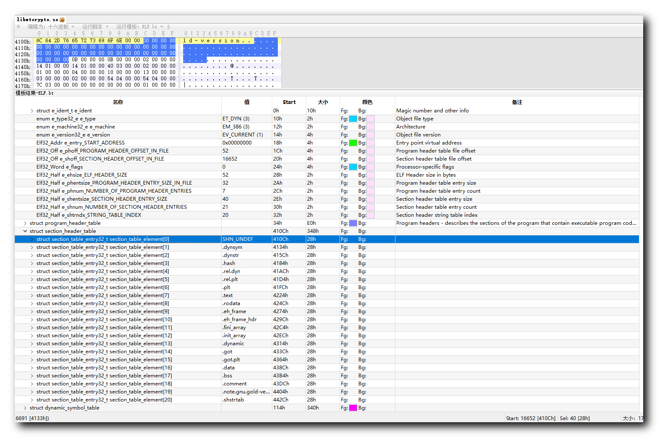Click cyan Fg swatch of e_type row
The width and height of the screenshot is (658, 437).
pos(353,119)
